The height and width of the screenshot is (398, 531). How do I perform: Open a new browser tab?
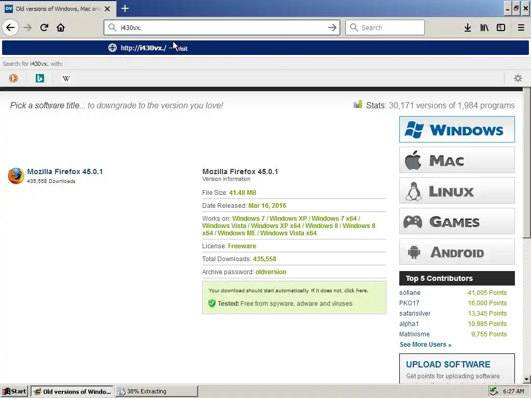click(124, 8)
